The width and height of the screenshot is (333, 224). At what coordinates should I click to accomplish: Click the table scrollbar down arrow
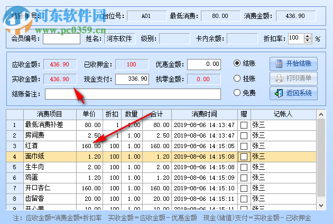click(321, 206)
